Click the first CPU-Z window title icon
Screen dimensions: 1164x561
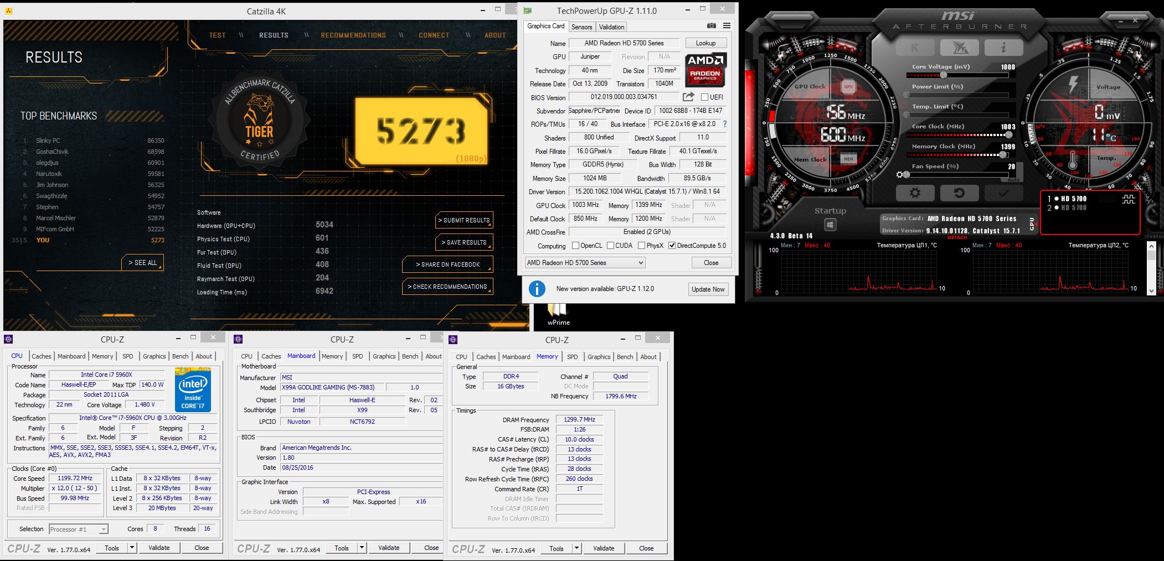[8, 339]
